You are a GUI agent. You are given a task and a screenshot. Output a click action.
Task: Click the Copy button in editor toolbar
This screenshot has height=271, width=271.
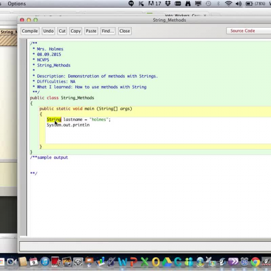[75, 31]
